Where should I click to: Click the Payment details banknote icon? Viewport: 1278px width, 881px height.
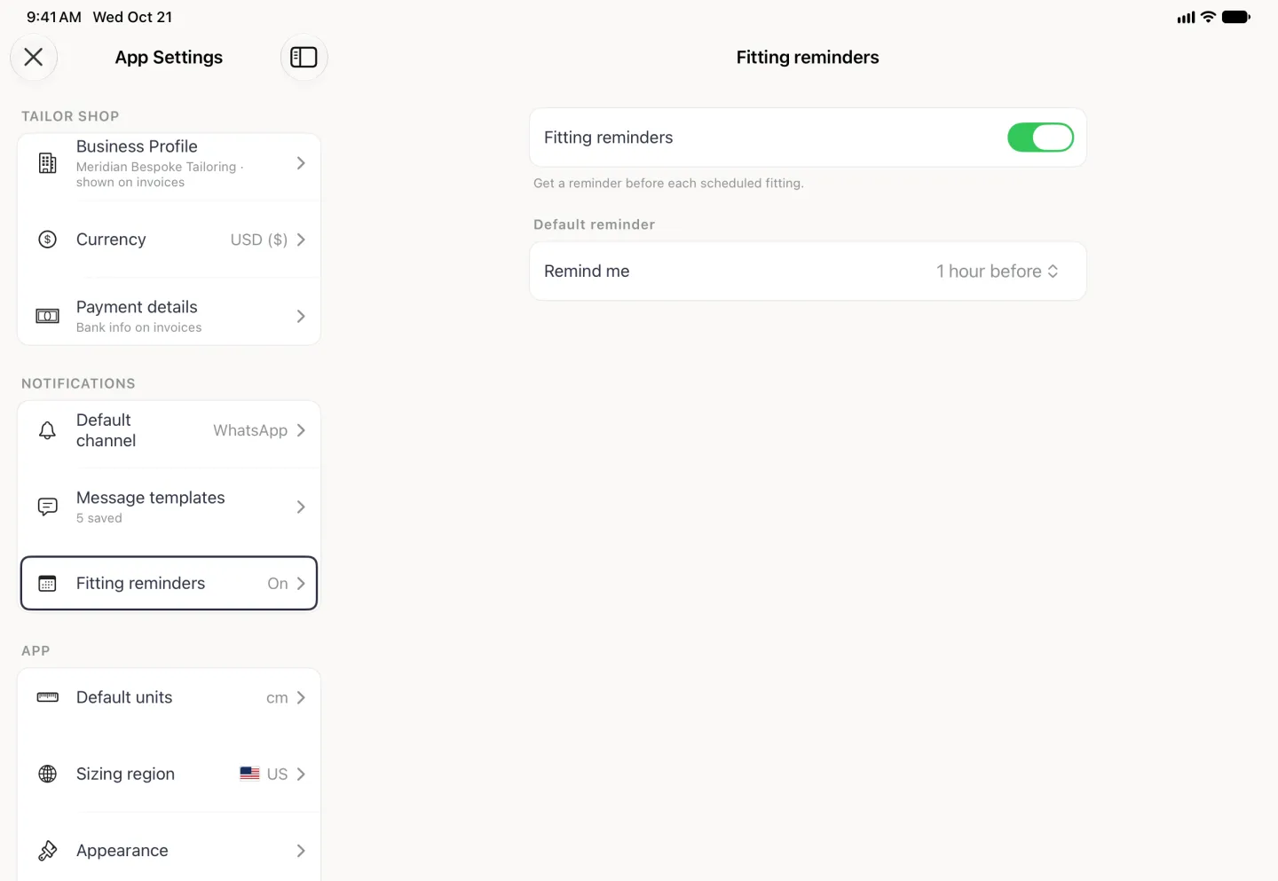tap(48, 316)
